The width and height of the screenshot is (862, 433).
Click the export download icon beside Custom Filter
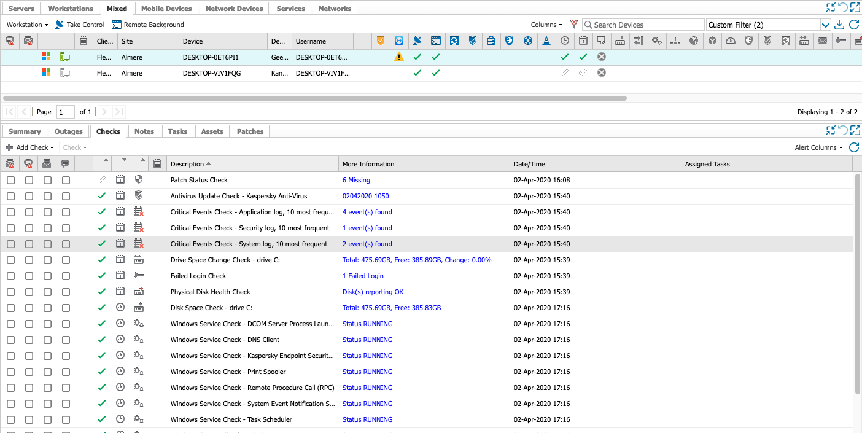840,25
